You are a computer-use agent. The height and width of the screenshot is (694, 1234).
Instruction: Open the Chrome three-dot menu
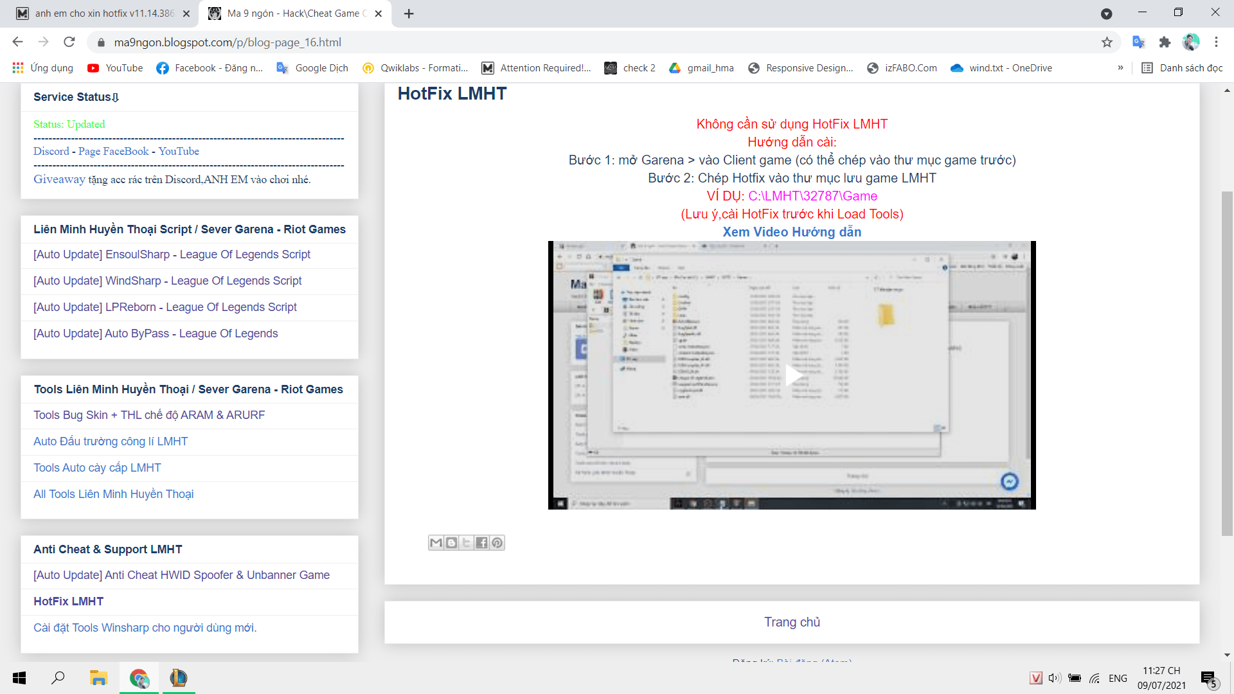(x=1216, y=42)
